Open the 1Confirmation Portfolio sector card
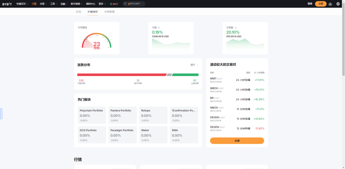Viewport: 345px width, 169px height. point(184,115)
